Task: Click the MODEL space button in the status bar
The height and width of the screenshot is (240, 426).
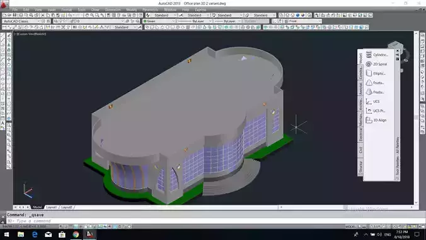Action: [x=350, y=226]
